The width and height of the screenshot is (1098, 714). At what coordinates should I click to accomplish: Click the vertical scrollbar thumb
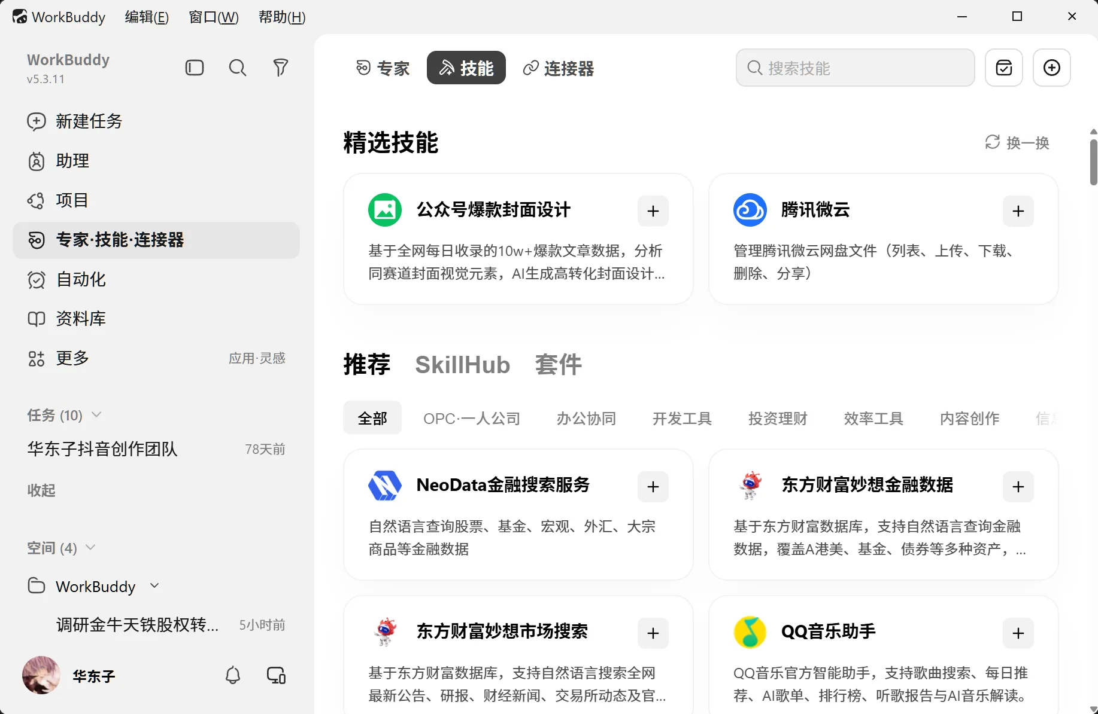1093,162
